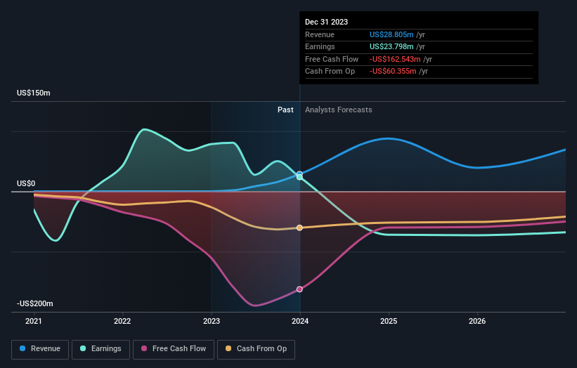This screenshot has height=368, width=577.
Task: Click the Free Cash Flow tooltip value
Action: [395, 59]
